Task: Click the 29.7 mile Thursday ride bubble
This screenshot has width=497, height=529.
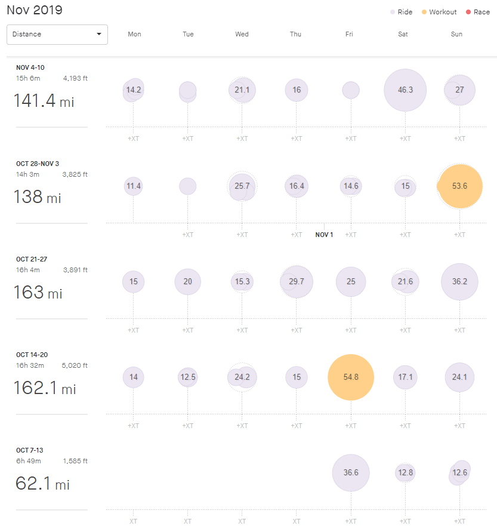Action: tap(297, 282)
